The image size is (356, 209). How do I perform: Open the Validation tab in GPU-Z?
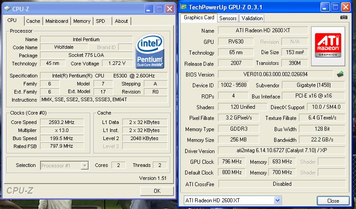point(252,18)
